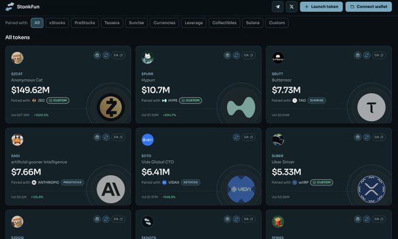Filter tokens by Solana
Screen dimensions: 398x239
253,23
